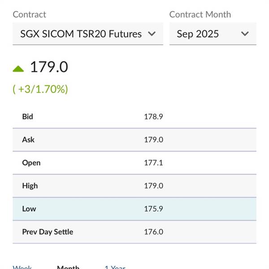Viewport: 269px width, 269px height.
Task: Click the Open value 177.1
Action: tap(153, 163)
